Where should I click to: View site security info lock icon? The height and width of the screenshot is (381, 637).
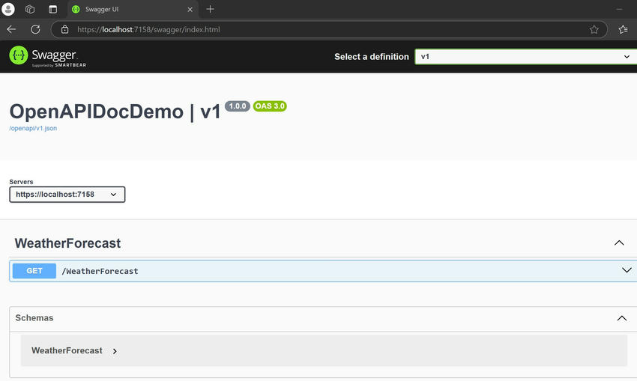tap(64, 29)
